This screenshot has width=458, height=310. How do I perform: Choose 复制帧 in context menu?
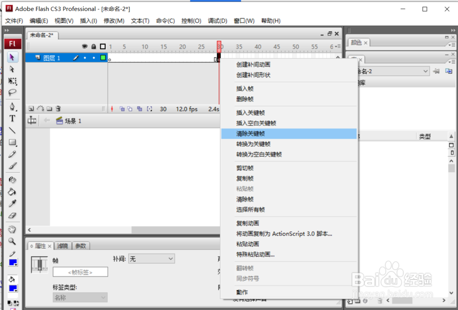tap(289, 178)
